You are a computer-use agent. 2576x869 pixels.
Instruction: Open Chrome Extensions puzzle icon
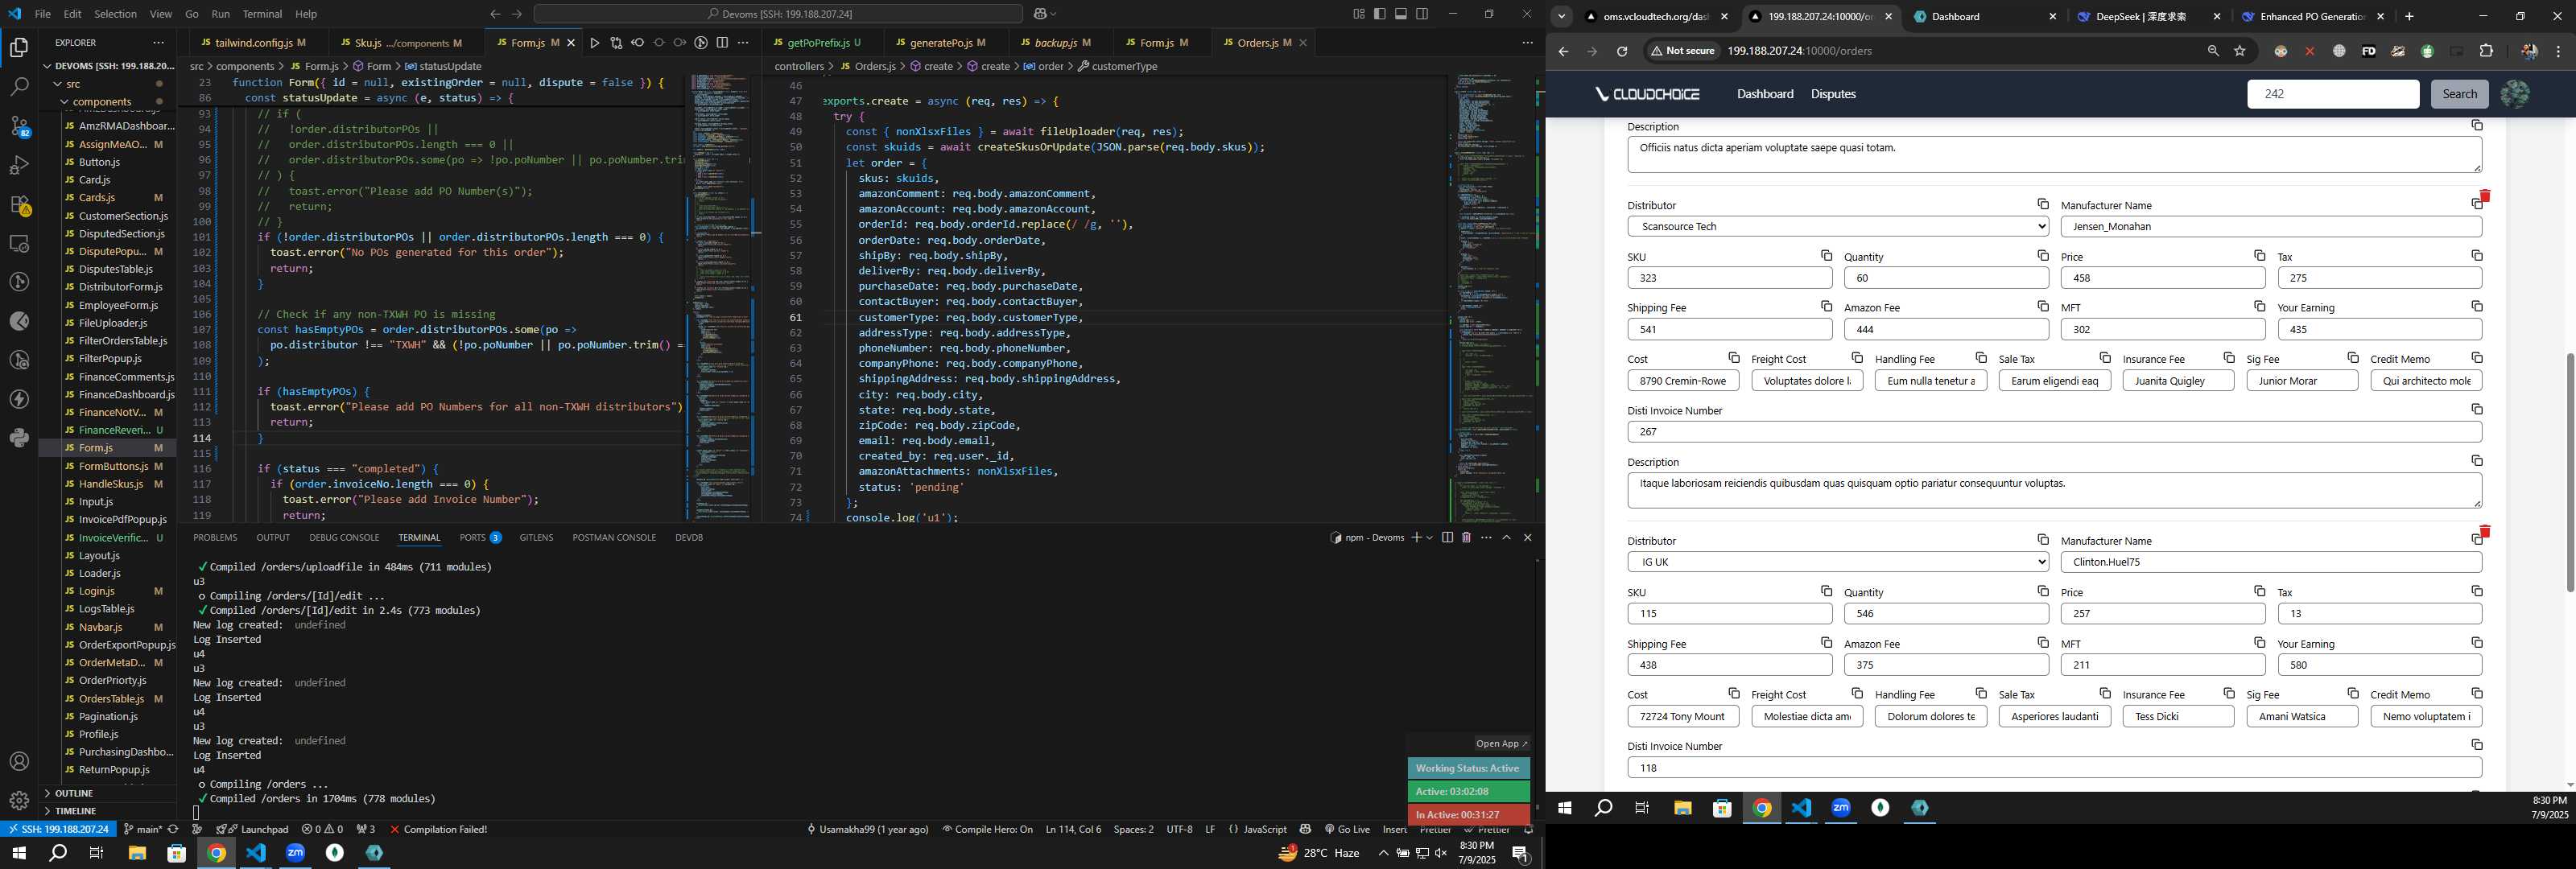click(x=2487, y=51)
